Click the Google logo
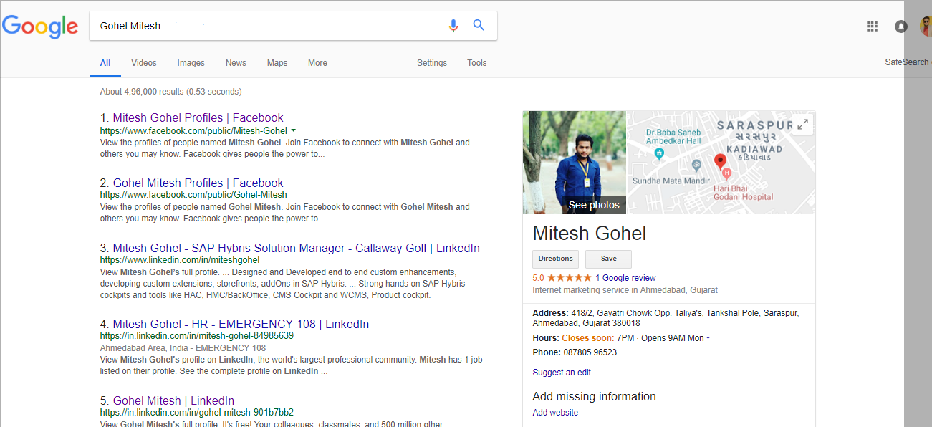The image size is (932, 427). click(40, 27)
